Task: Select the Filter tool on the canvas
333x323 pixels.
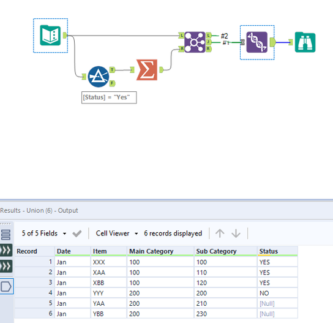Action: (99, 77)
